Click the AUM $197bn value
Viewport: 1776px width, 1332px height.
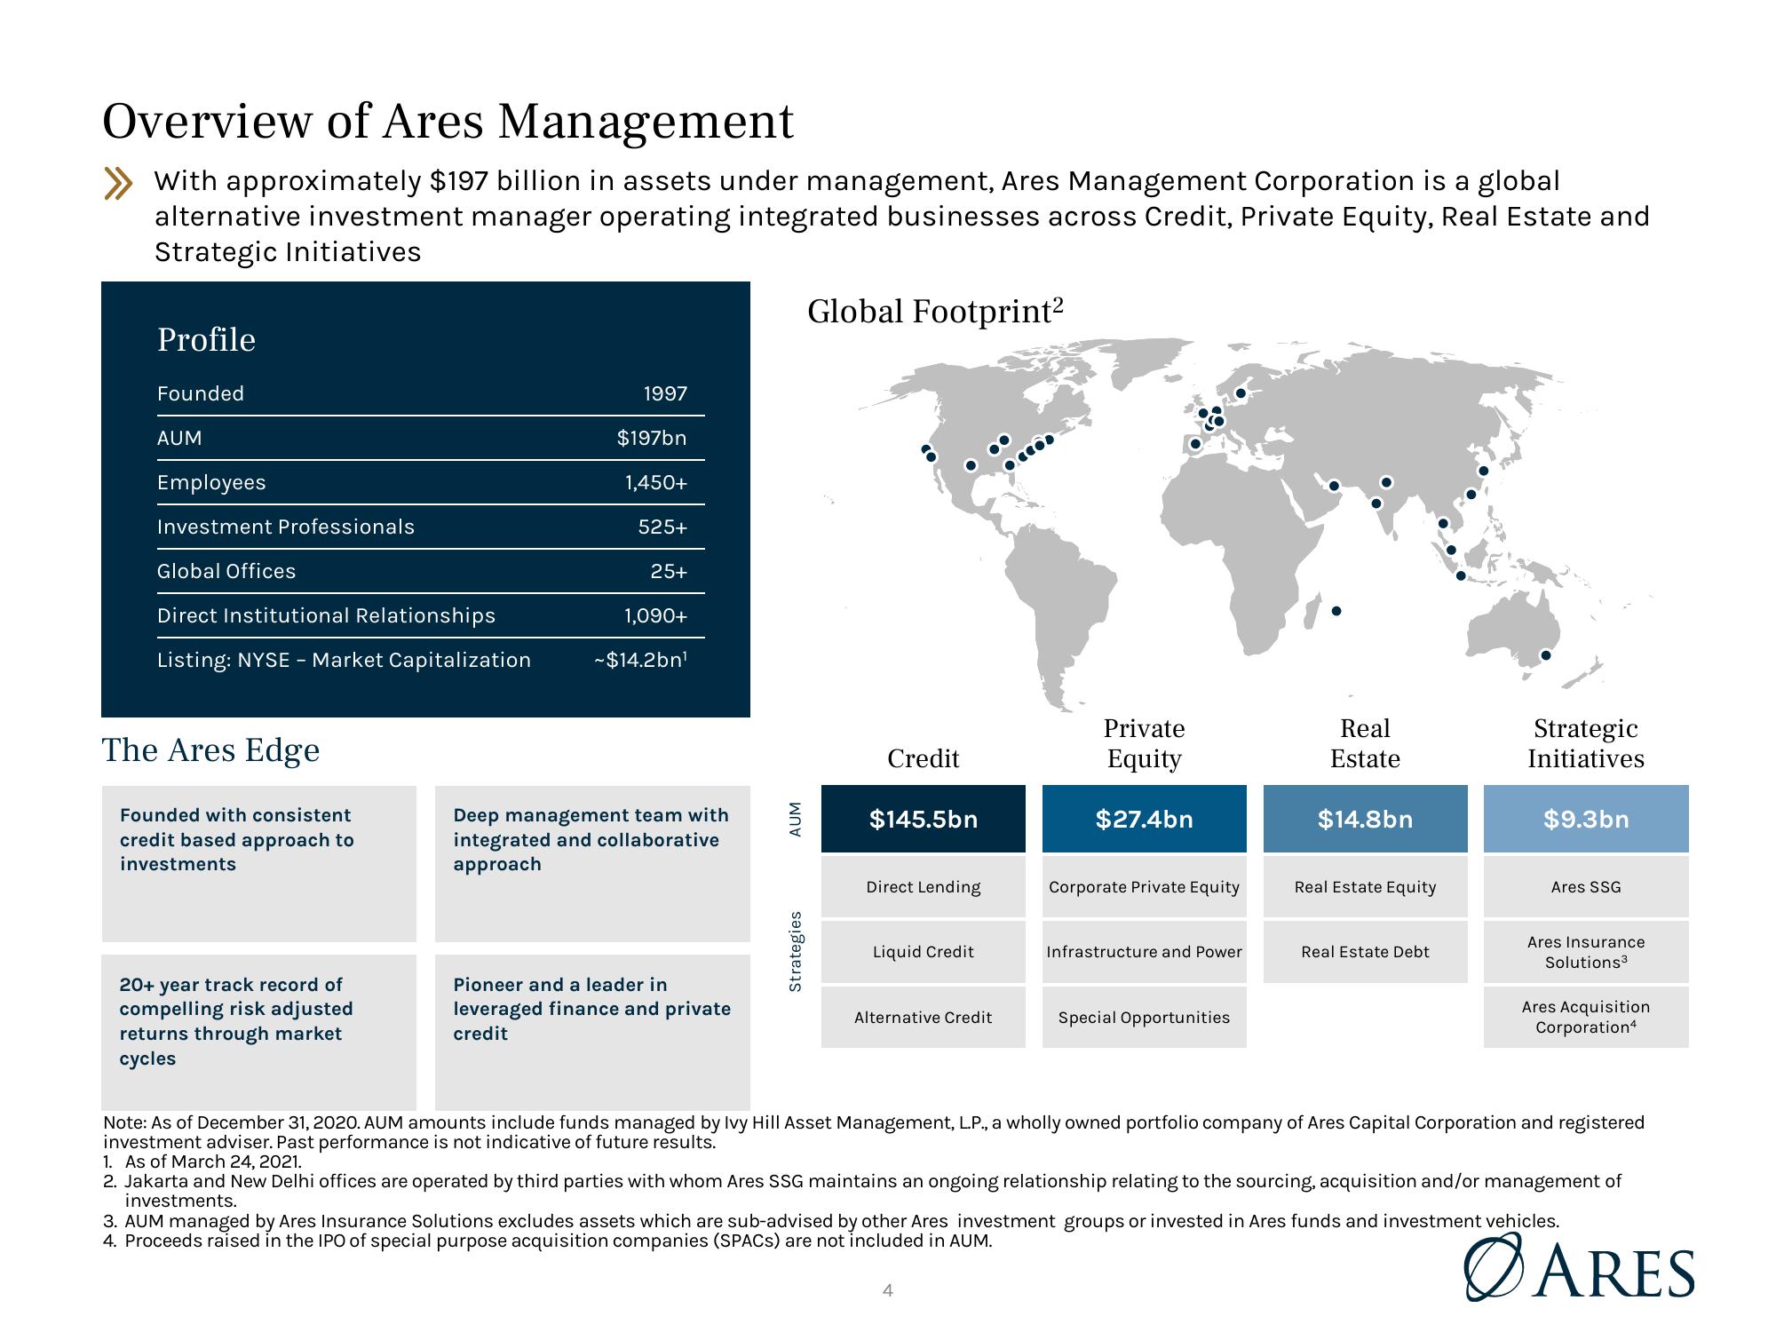pos(652,438)
